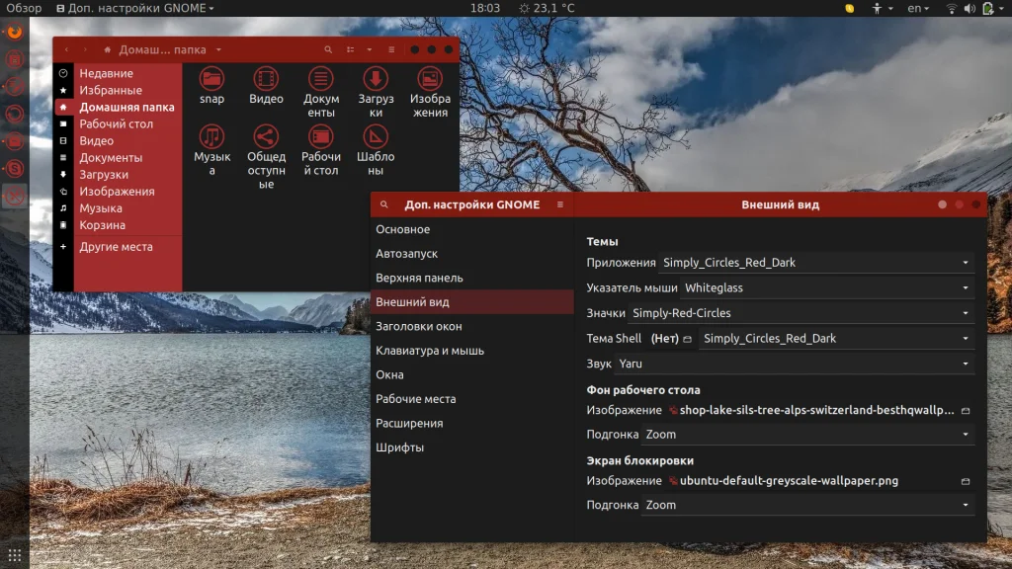Open the Firefox dock icon
This screenshot has height=569, width=1012.
(15, 32)
